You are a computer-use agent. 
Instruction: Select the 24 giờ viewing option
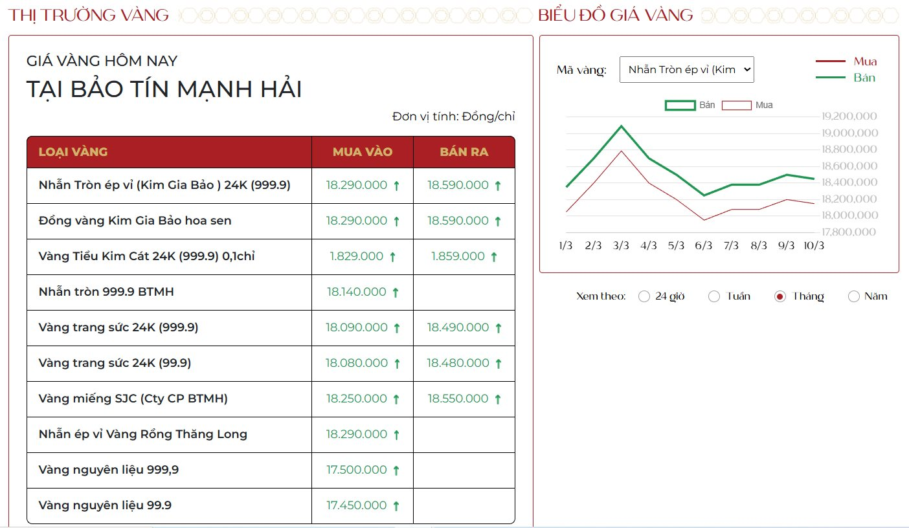(644, 296)
